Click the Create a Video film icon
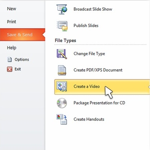This screenshot has width=150, height=150. click(x=62, y=87)
